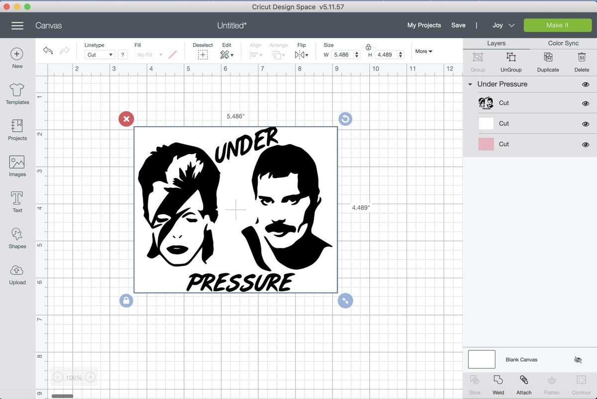
Task: Click the Blank Canvas swatch
Action: pos(482,359)
